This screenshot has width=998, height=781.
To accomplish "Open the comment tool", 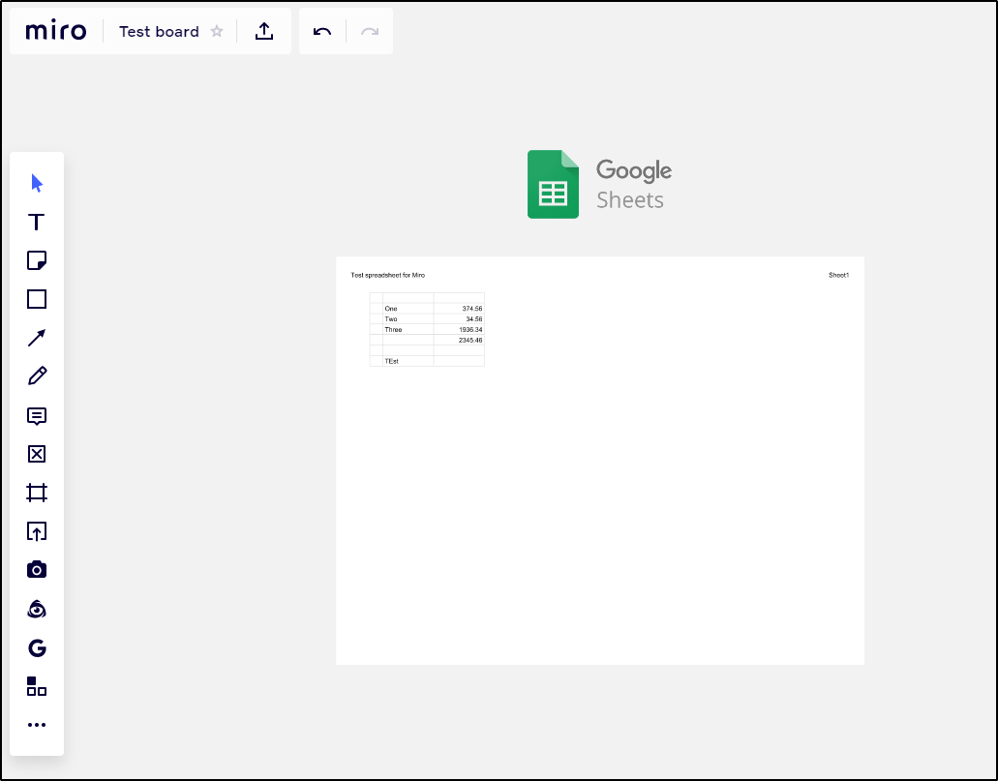I will click(x=37, y=415).
